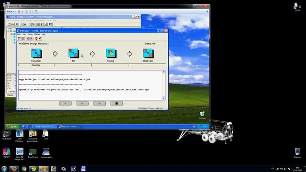Click the Xilinx PlanAhead desktop shortcut

tap(20, 136)
